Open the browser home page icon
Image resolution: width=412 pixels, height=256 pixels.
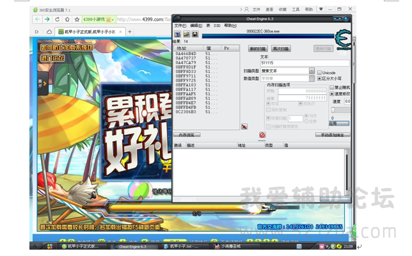67,19
